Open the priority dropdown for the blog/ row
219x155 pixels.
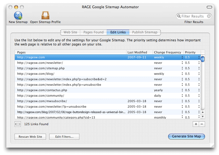(199, 74)
